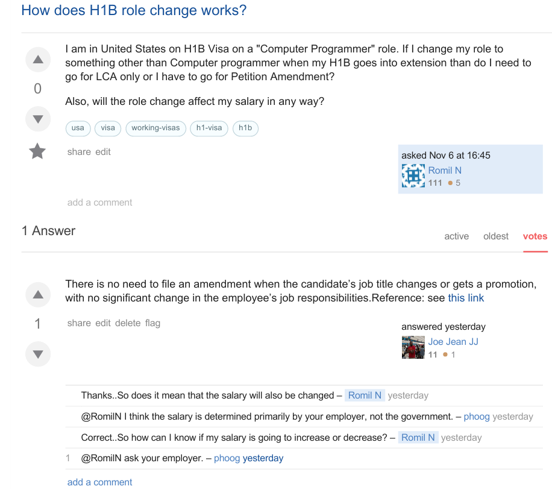Screen dimensions: 552x489
Task: Open the h1b tag
Action: (245, 128)
